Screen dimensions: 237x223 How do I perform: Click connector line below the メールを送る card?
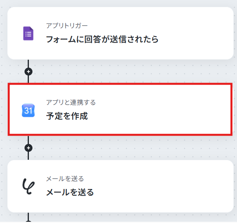(28, 217)
